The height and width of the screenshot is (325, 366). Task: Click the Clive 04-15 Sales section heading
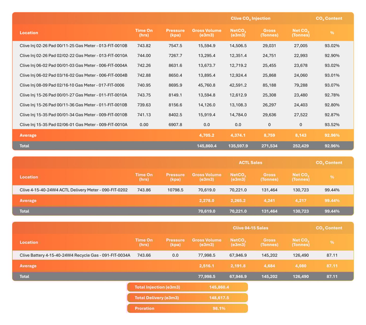(250, 228)
